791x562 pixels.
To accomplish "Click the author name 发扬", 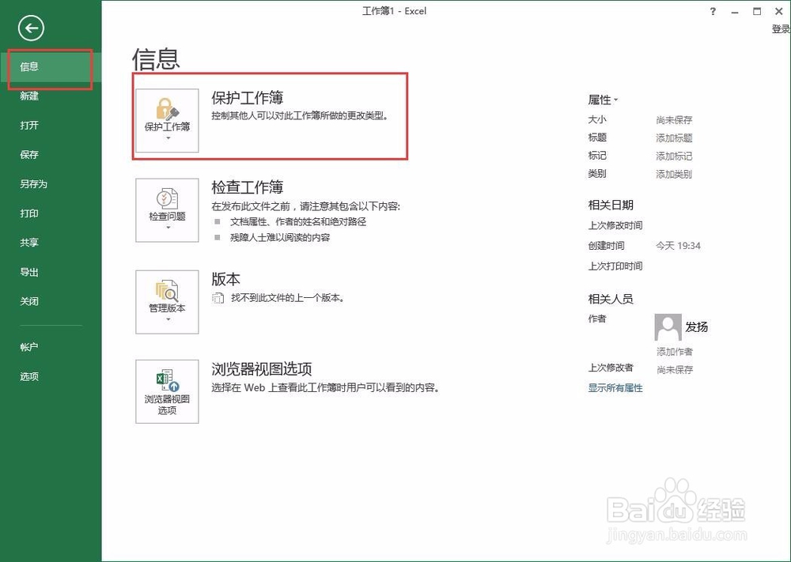I will tap(696, 327).
